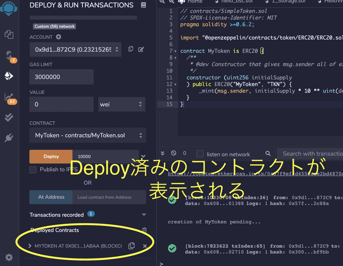Image resolution: width=343 pixels, height=266 pixels.
Task: Open the Solidity Compiler sidebar icon
Action: point(9,55)
